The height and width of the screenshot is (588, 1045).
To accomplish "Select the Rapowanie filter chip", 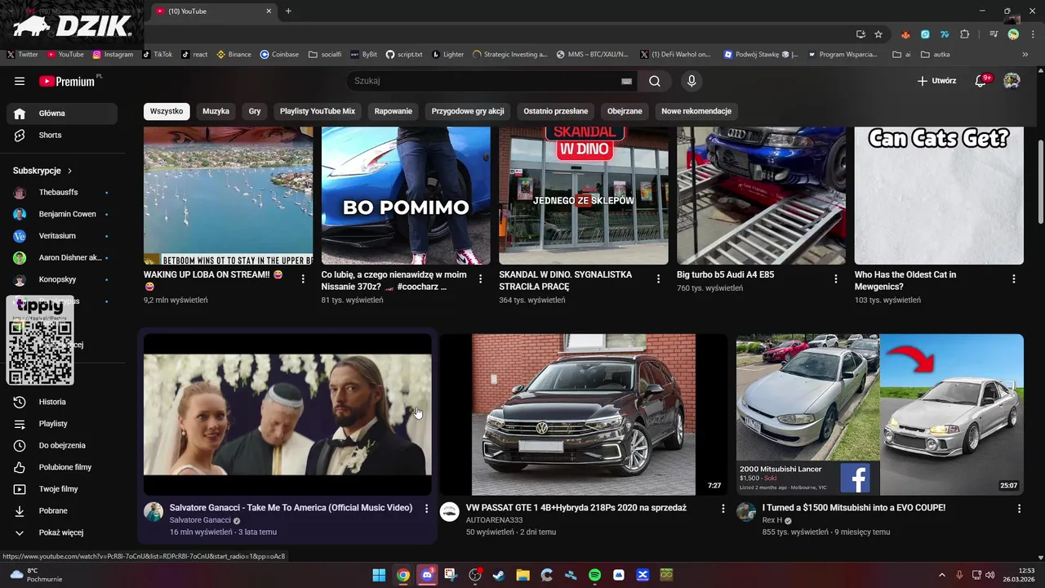I will (x=394, y=111).
